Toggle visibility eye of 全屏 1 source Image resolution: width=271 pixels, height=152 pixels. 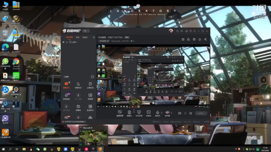63,42
